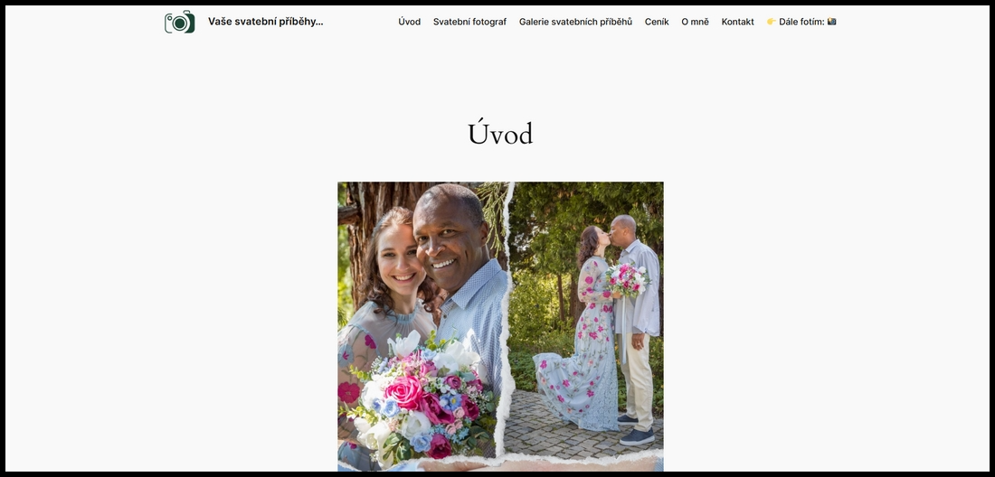Screen dimensions: 995x477
Task: Expand the Dále fotím menu entry
Action: click(801, 22)
